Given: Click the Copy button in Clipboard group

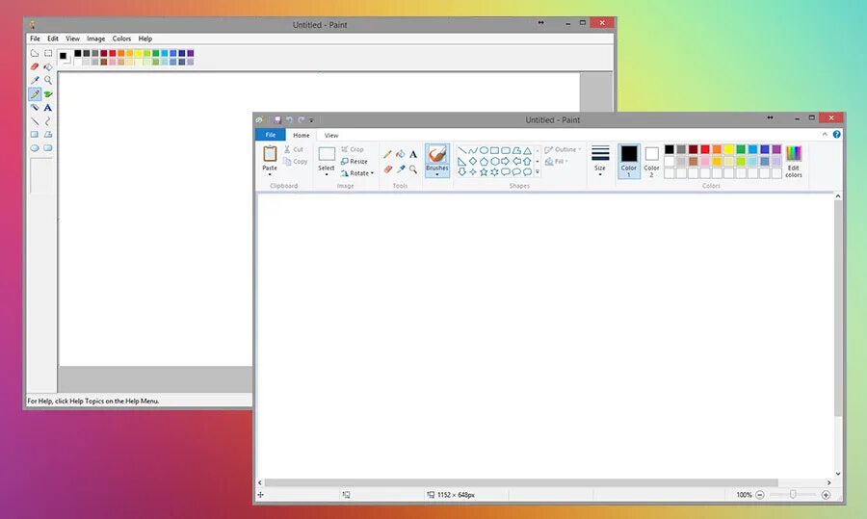Looking at the screenshot, I should click(296, 162).
